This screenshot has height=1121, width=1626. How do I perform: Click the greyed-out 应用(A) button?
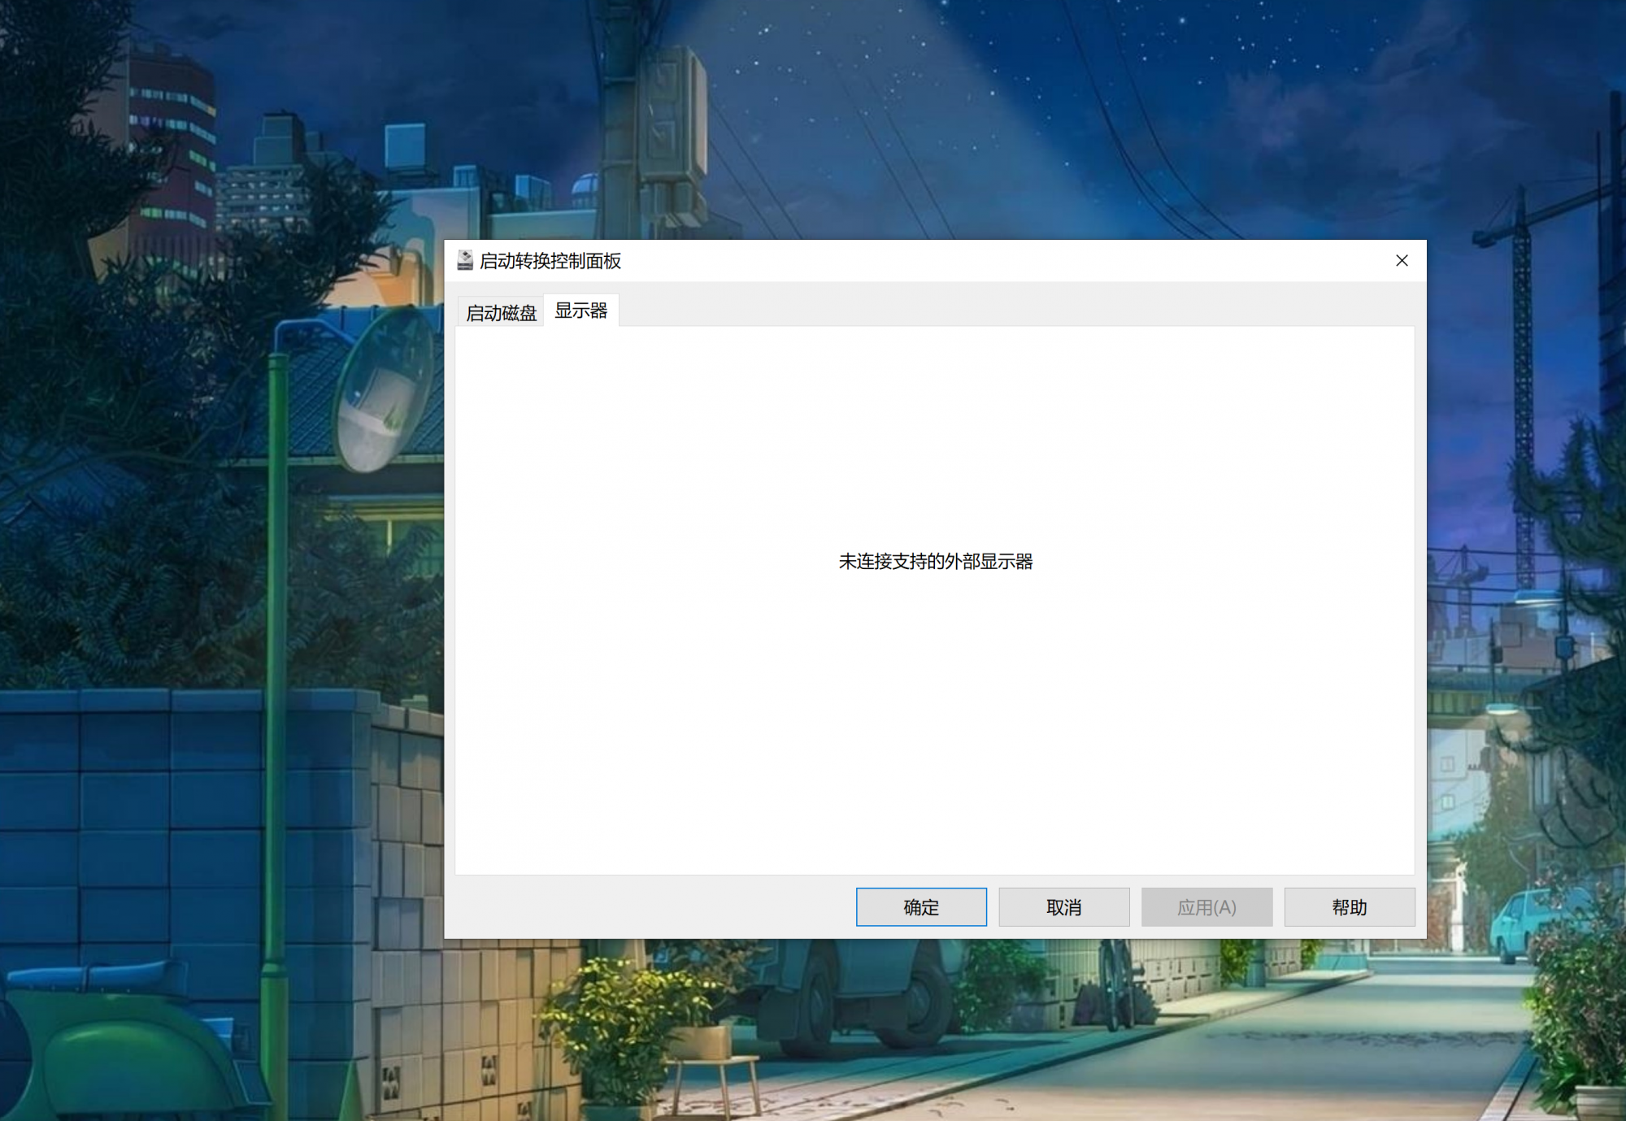click(1206, 907)
